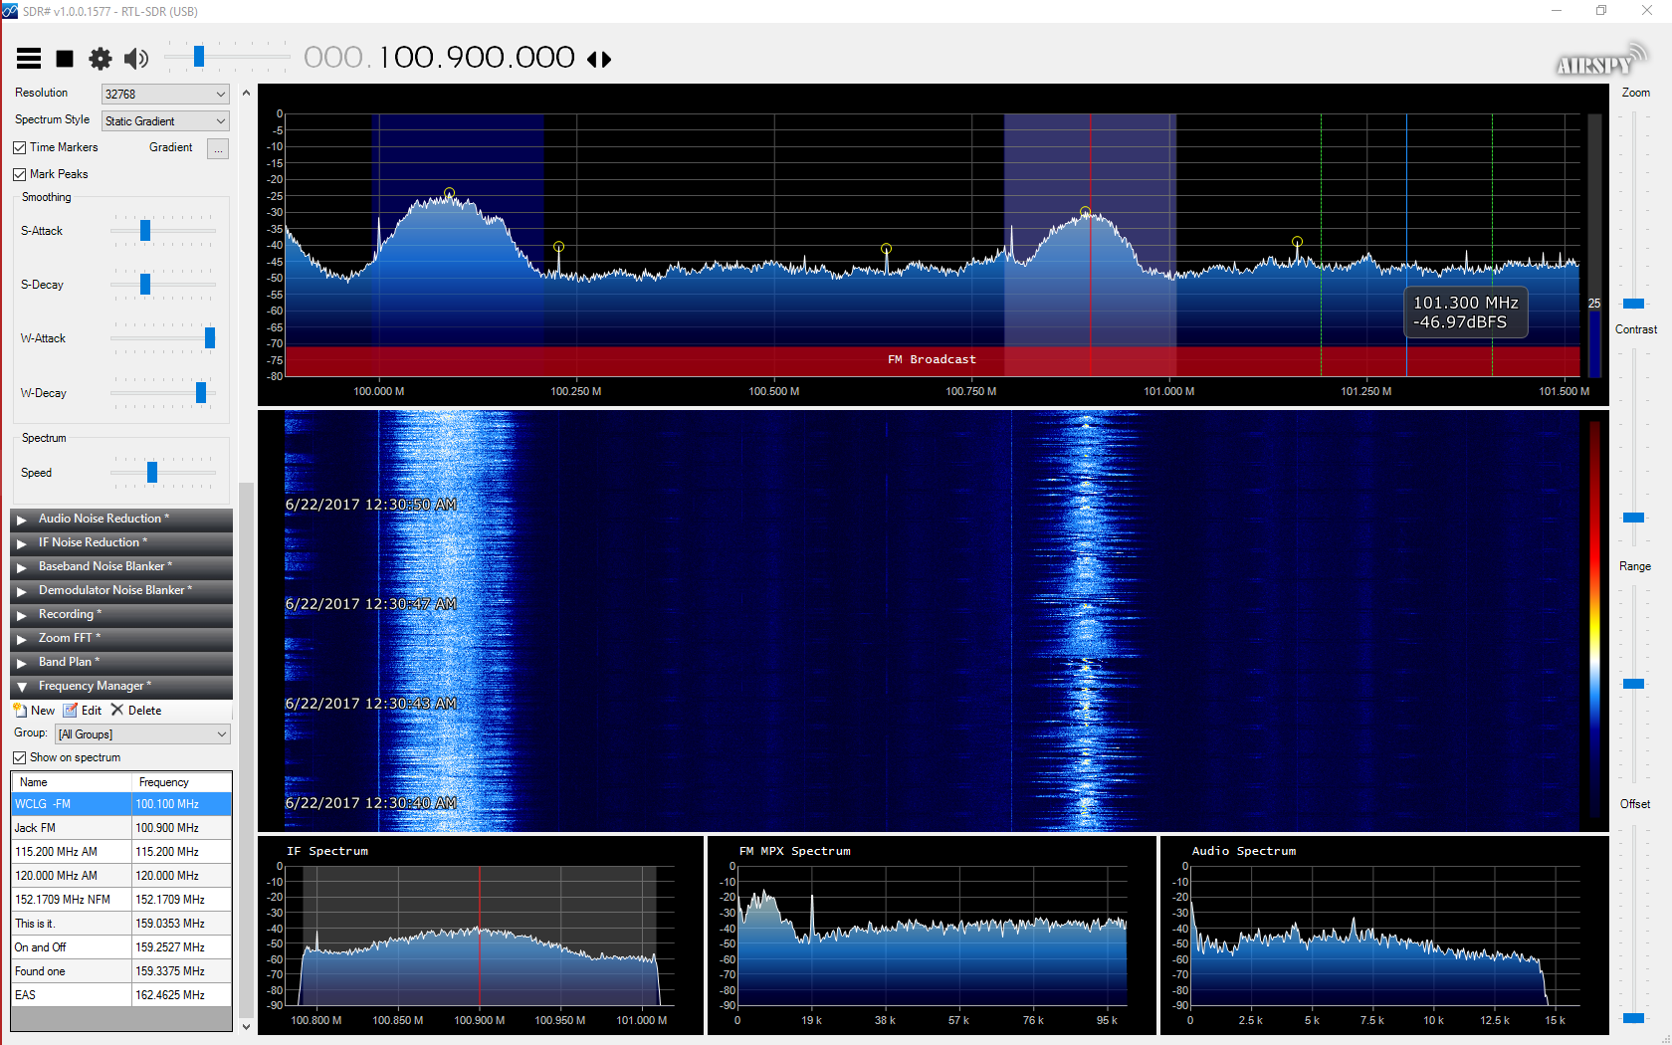Click the S-Attack slider handle
The image size is (1672, 1045).
145,231
